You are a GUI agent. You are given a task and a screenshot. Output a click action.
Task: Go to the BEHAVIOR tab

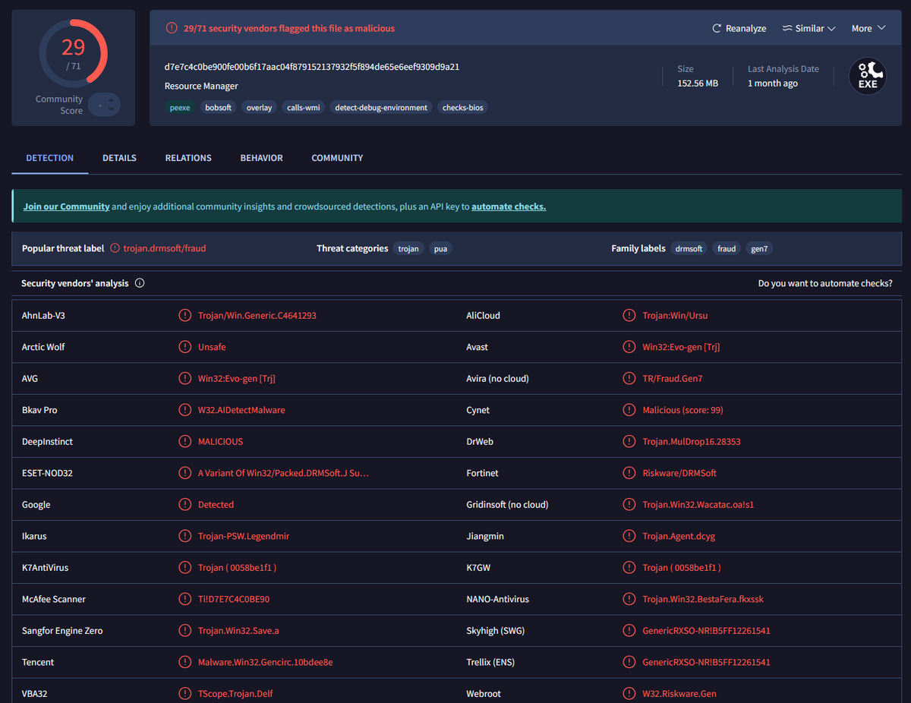point(261,158)
